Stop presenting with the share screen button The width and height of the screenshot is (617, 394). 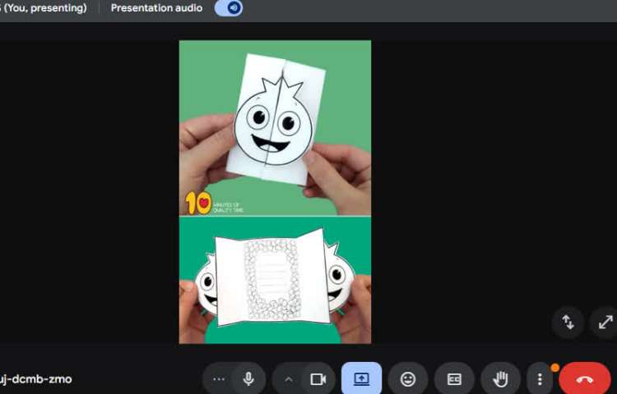[x=361, y=379]
